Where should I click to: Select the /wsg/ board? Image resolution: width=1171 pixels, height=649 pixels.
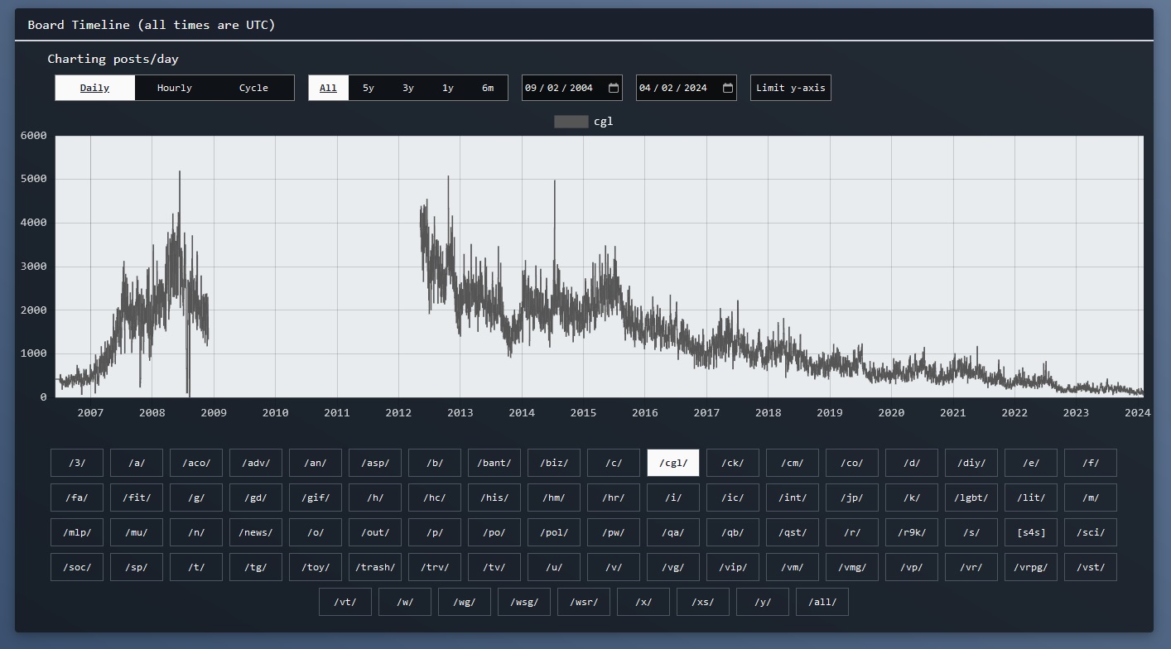click(524, 602)
